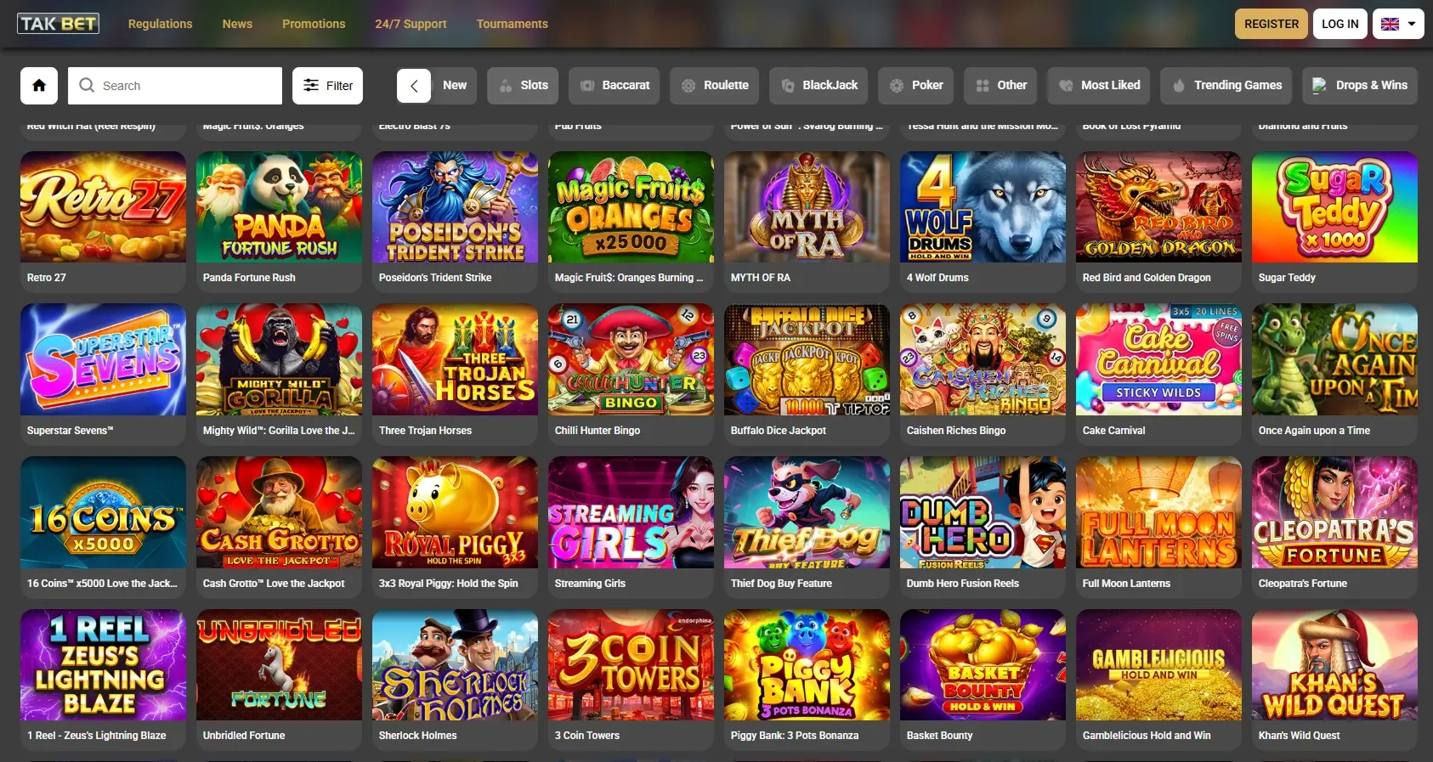Open the Poker category

[915, 86]
